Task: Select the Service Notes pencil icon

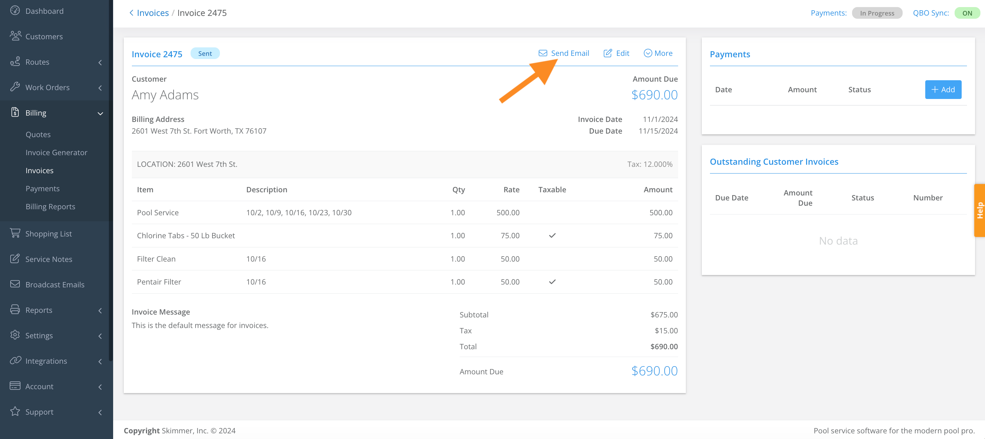Action: (x=15, y=258)
